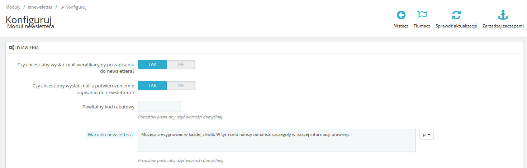This screenshot has height=168, width=527.
Task: Open stnewsletter breadcrumb link
Action: [x=40, y=7]
